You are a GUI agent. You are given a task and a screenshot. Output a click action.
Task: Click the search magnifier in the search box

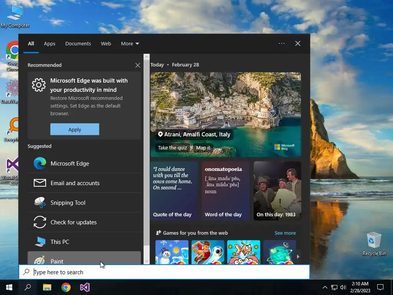coord(26,272)
